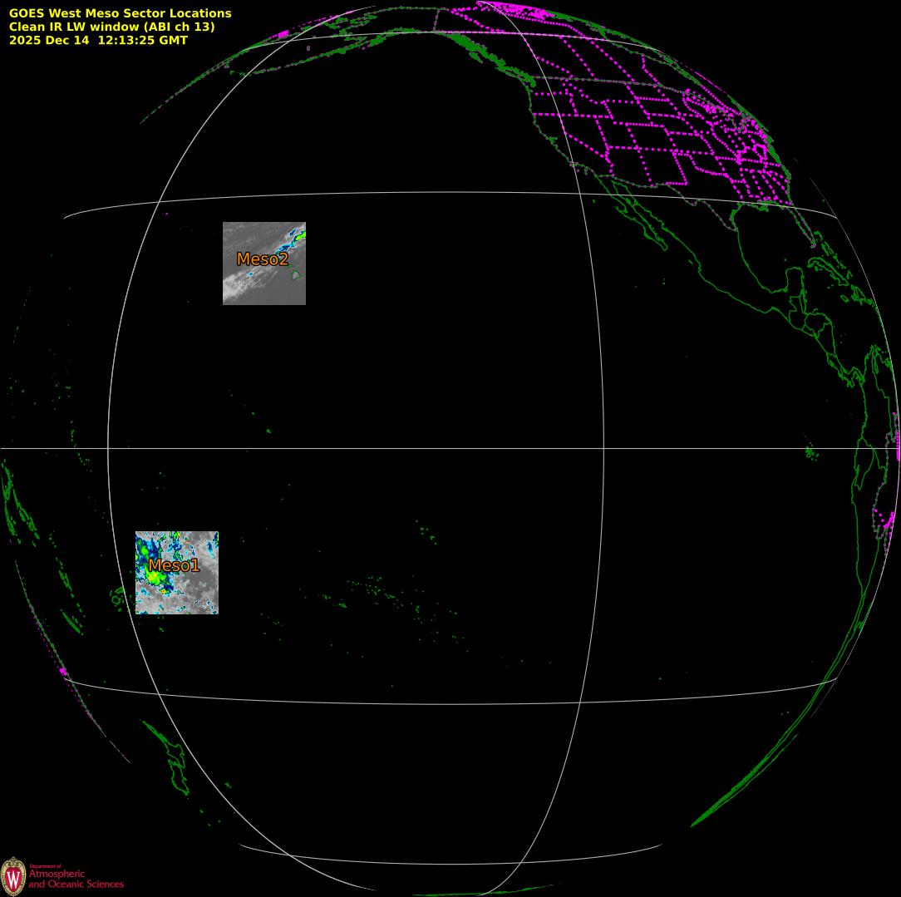Screen dimensions: 901x897
Task: Click the Wisconsin W crest logo
Action: (x=13, y=876)
